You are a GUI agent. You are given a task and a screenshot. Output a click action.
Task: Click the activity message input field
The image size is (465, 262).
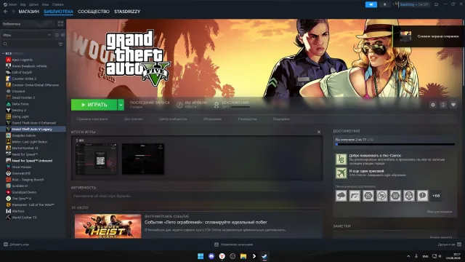(197, 196)
